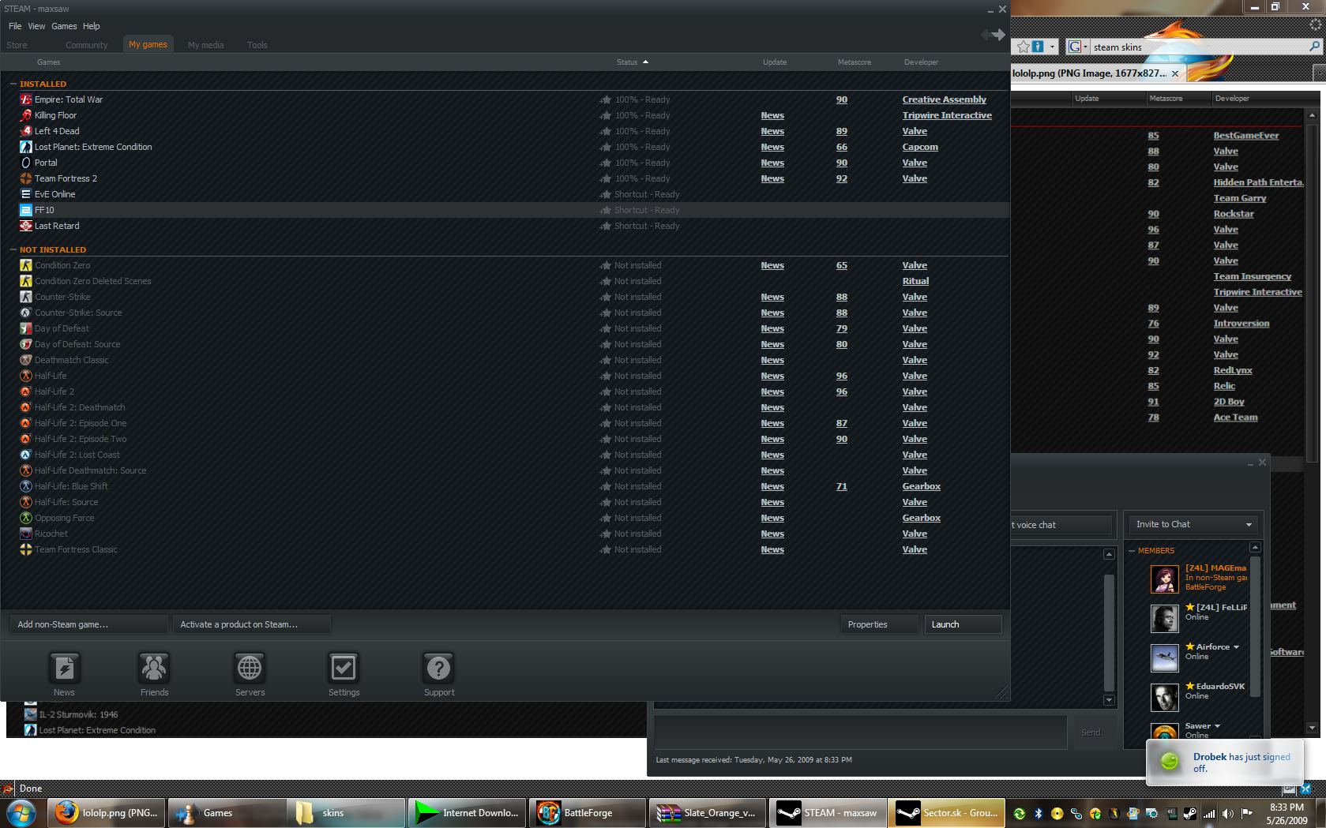Launch the selected FF10 game

pos(964,624)
